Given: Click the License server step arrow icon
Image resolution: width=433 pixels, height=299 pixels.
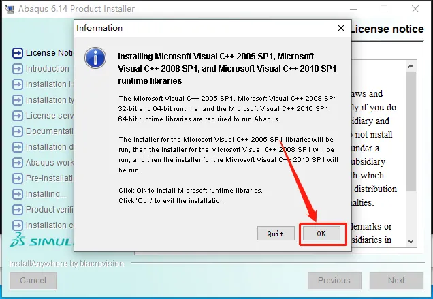Looking at the screenshot, I should (x=18, y=116).
